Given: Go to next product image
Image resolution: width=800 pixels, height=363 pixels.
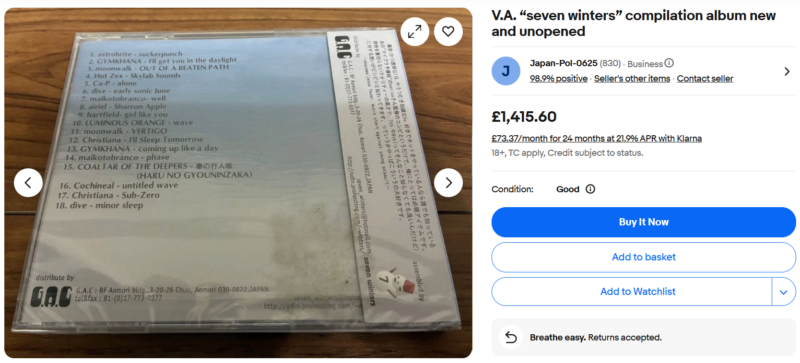Looking at the screenshot, I should click(x=448, y=183).
